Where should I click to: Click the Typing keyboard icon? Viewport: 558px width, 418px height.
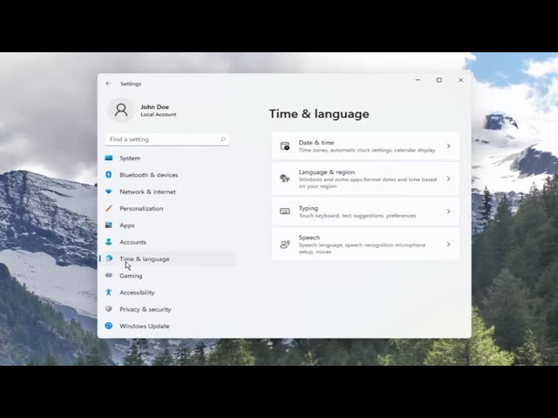pos(285,212)
